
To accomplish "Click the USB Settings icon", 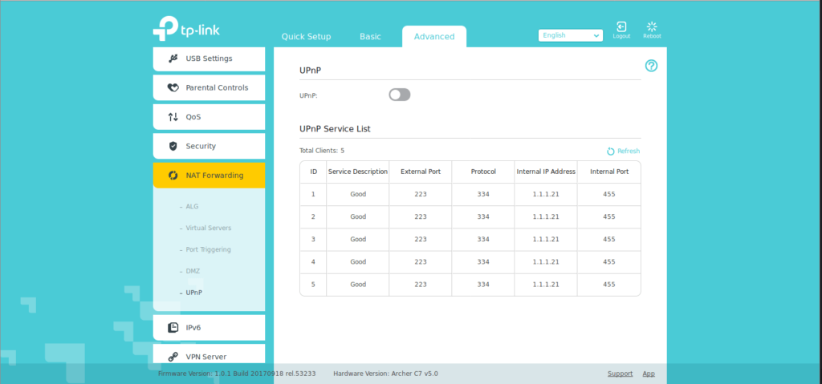I will click(x=173, y=59).
